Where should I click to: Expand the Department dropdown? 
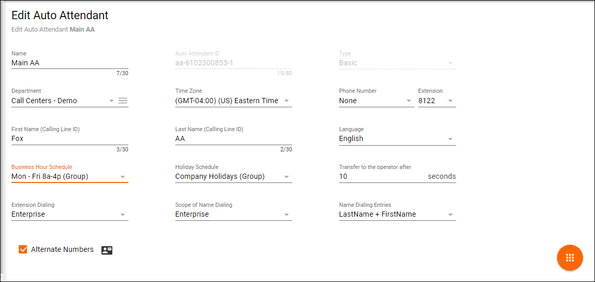(x=62, y=101)
